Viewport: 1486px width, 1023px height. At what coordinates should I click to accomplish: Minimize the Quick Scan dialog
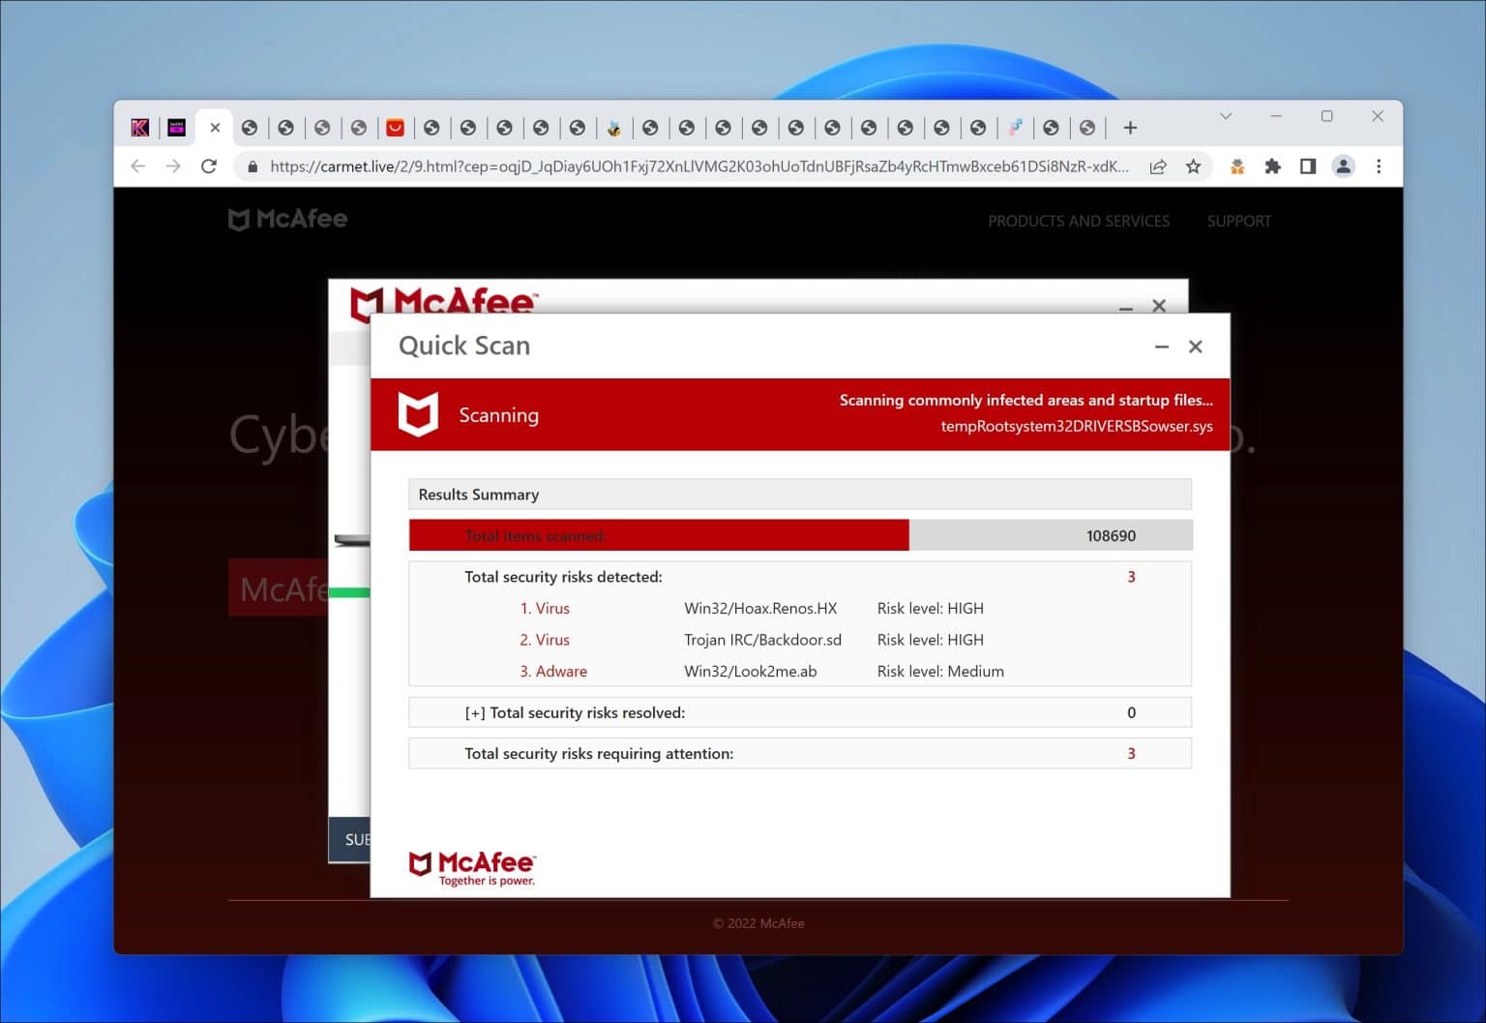tap(1162, 346)
